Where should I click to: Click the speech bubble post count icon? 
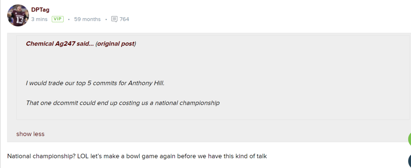[114, 19]
